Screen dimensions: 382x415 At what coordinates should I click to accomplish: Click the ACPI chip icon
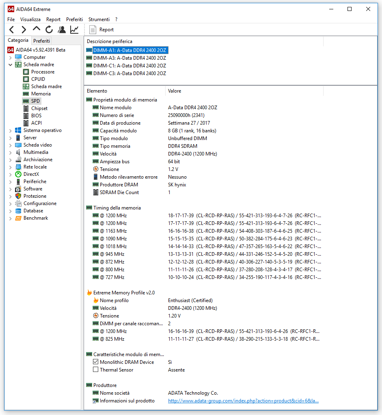coord(26,123)
